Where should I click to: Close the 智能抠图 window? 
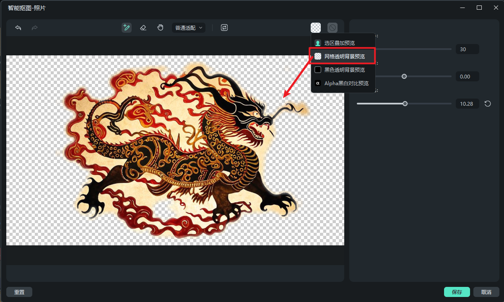point(496,8)
